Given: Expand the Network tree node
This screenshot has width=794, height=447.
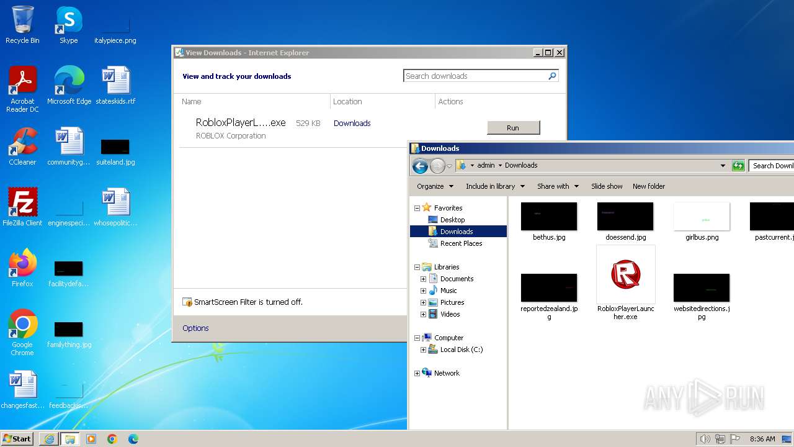Looking at the screenshot, I should pos(417,373).
